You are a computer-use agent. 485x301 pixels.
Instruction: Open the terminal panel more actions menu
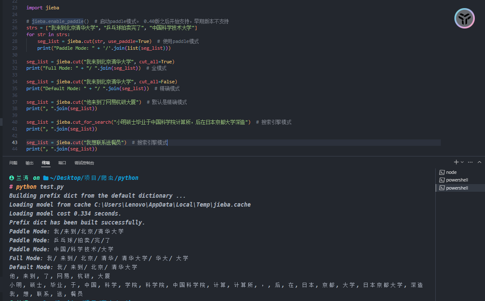tap(470, 162)
